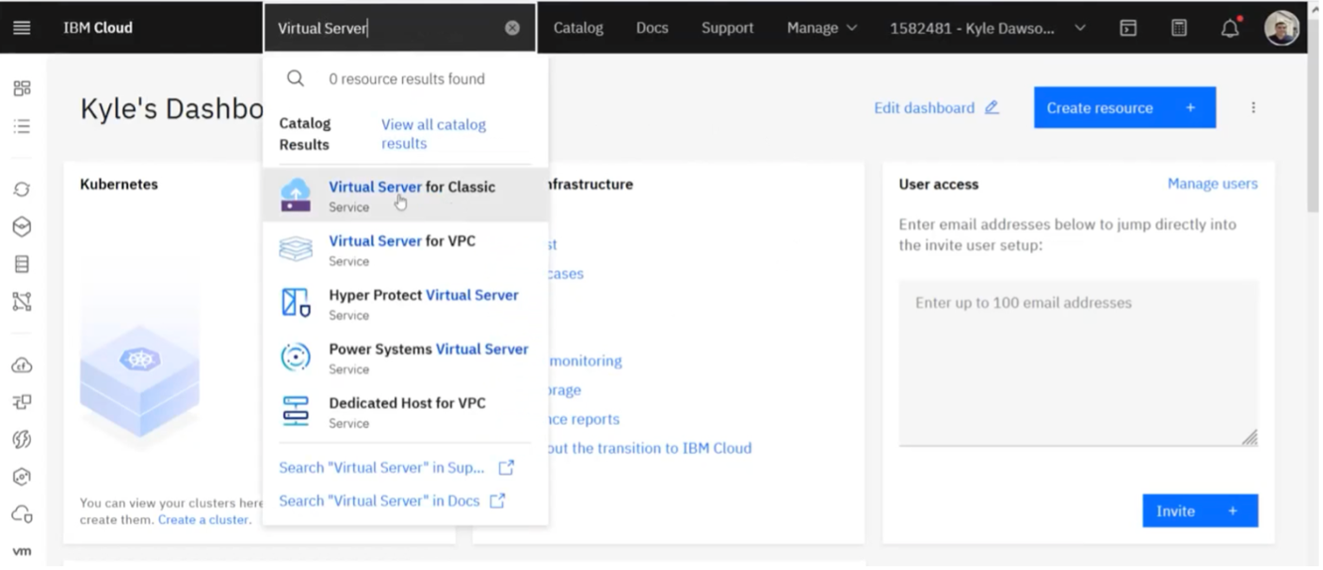Open the notifications bell
The height and width of the screenshot is (570, 1323).
[1231, 28]
